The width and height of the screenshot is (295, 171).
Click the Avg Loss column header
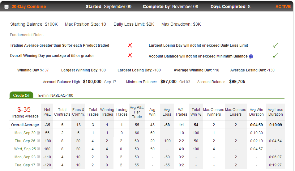point(167,112)
